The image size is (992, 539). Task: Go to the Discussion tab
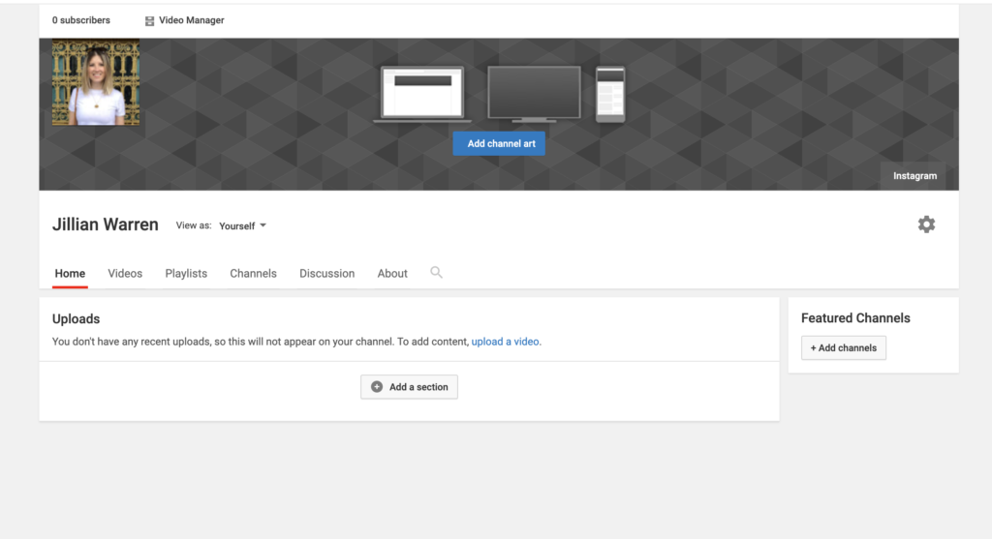327,274
